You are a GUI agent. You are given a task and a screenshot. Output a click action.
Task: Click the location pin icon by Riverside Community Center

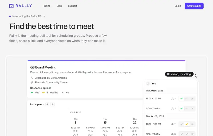click(x=32, y=82)
